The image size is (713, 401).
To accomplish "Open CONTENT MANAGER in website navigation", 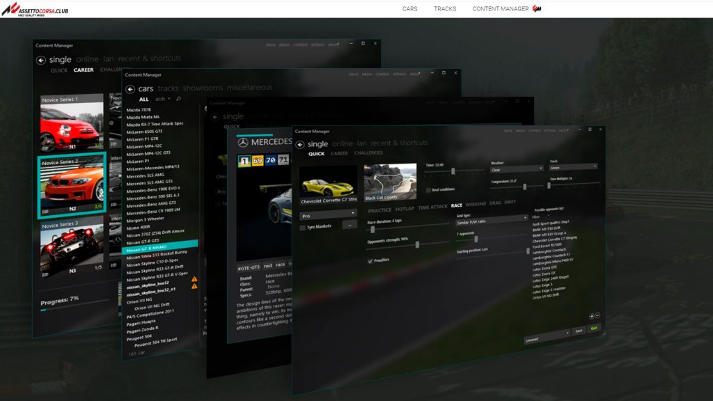I will [500, 8].
